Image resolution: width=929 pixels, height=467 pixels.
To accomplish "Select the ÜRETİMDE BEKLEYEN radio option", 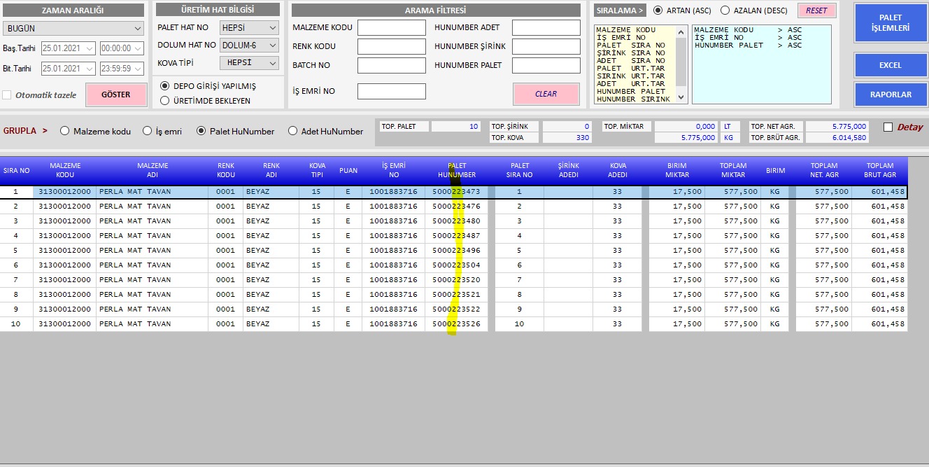I will coord(165,101).
